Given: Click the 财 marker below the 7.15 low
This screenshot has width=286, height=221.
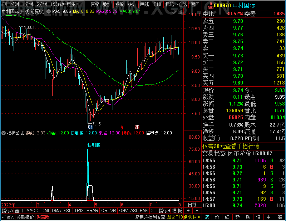Looking at the screenshot, I should (90, 127).
